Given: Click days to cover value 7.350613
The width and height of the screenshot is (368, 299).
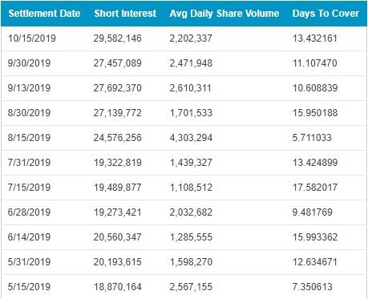Looking at the screenshot, I should point(313,287).
